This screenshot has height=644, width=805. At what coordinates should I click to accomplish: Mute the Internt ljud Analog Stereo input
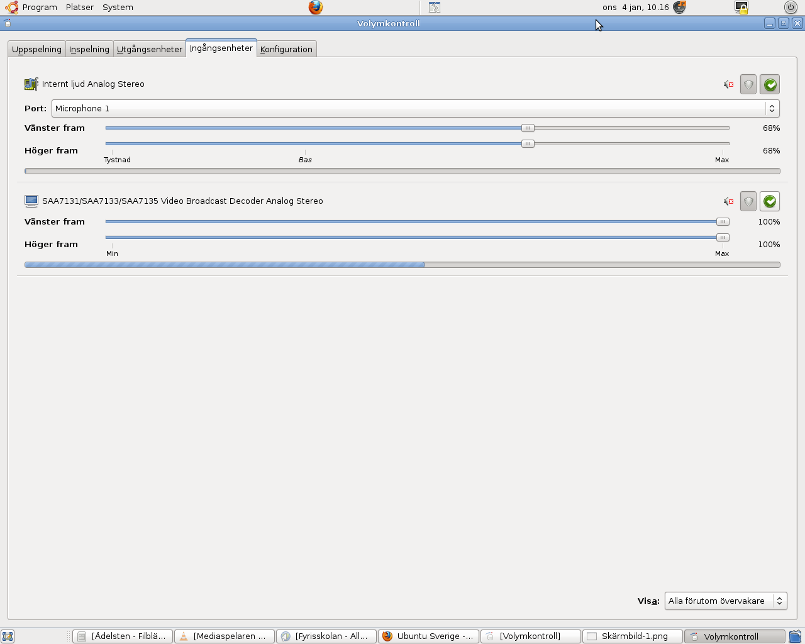(728, 84)
